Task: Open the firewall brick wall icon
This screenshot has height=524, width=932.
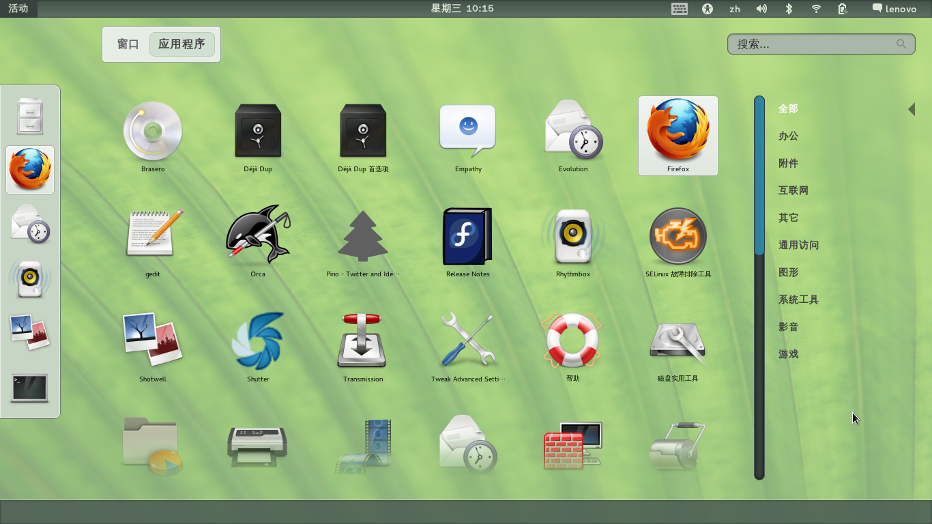Action: tap(573, 446)
